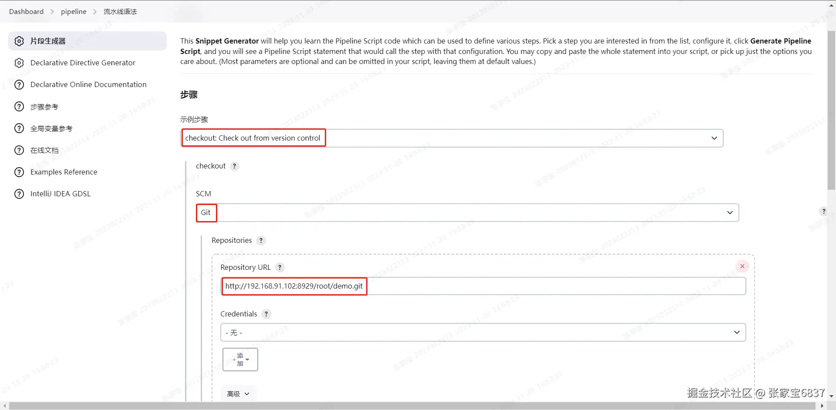Image resolution: width=836 pixels, height=410 pixels.
Task: Go to 流水线语法 in the breadcrumb
Action: click(x=120, y=11)
